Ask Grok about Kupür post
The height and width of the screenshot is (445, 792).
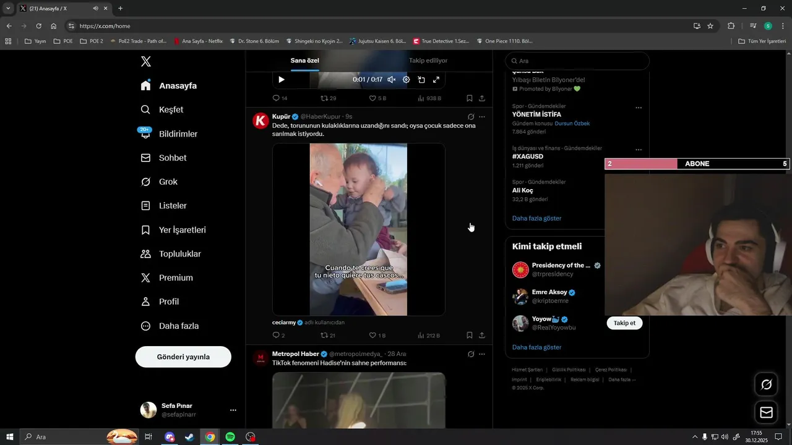471,117
